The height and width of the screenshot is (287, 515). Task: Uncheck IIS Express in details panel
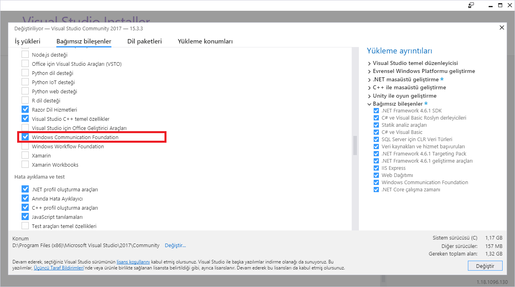pos(376,168)
